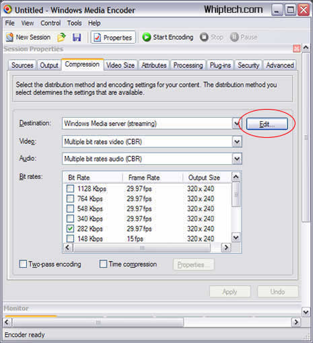Click the main panel scroll-down arrow
Screen dimensions: 313x343
[x=306, y=312]
